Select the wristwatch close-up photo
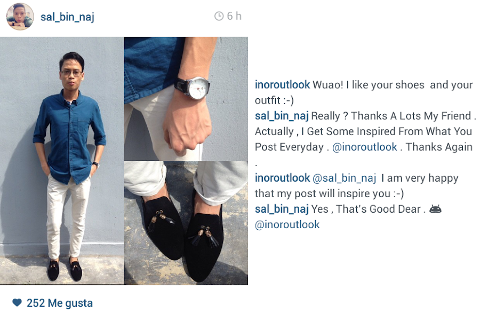The image size is (480, 312). click(186, 99)
